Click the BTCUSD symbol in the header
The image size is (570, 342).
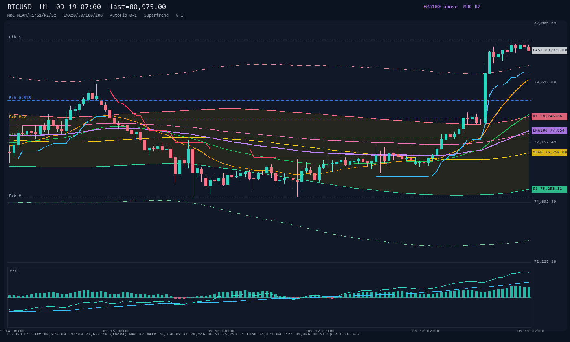point(20,7)
